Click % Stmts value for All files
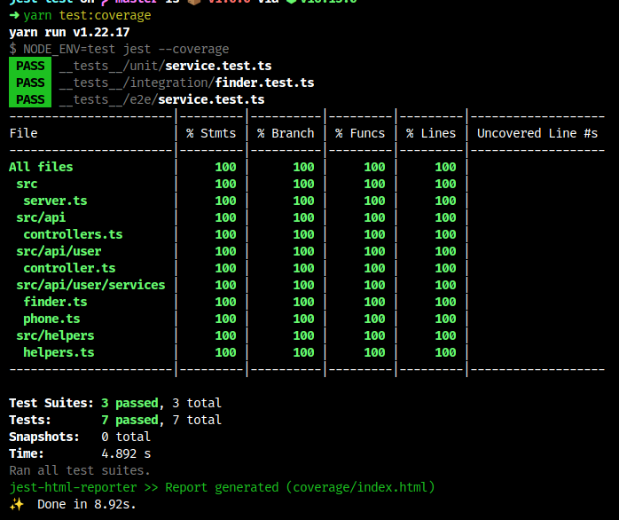 [225, 167]
